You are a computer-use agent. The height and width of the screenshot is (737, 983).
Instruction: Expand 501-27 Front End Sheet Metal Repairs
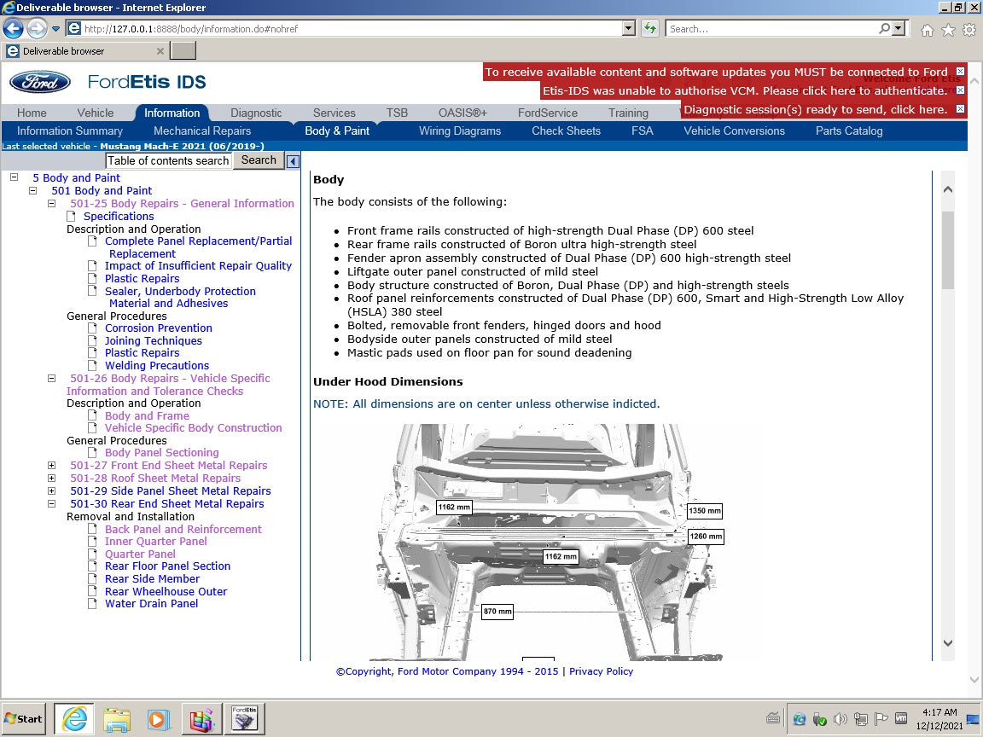point(51,466)
